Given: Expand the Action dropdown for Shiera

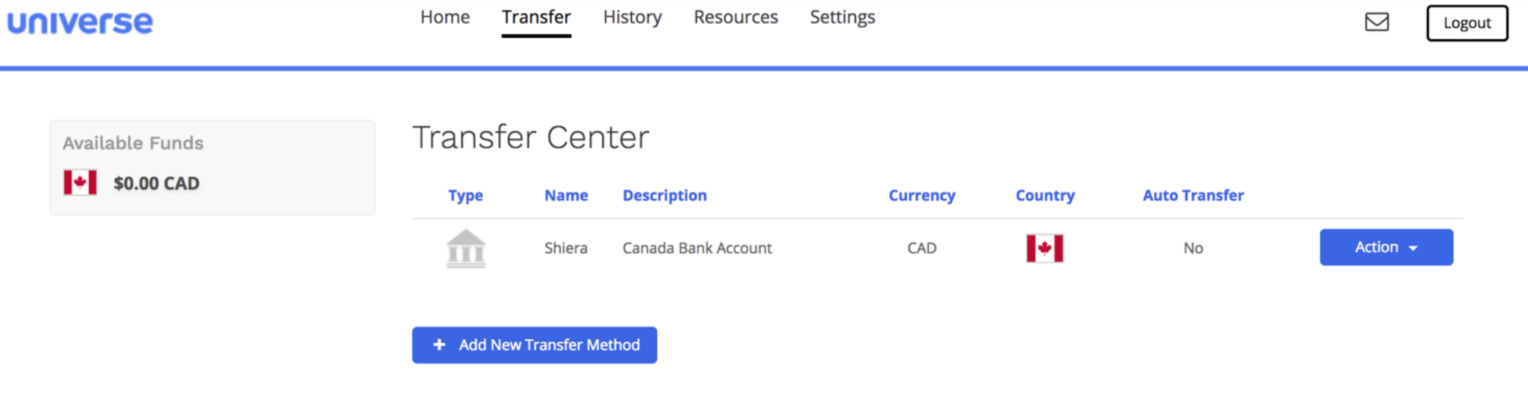Looking at the screenshot, I should [1386, 247].
